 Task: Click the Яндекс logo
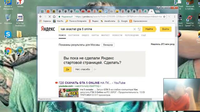click(x=48, y=29)
